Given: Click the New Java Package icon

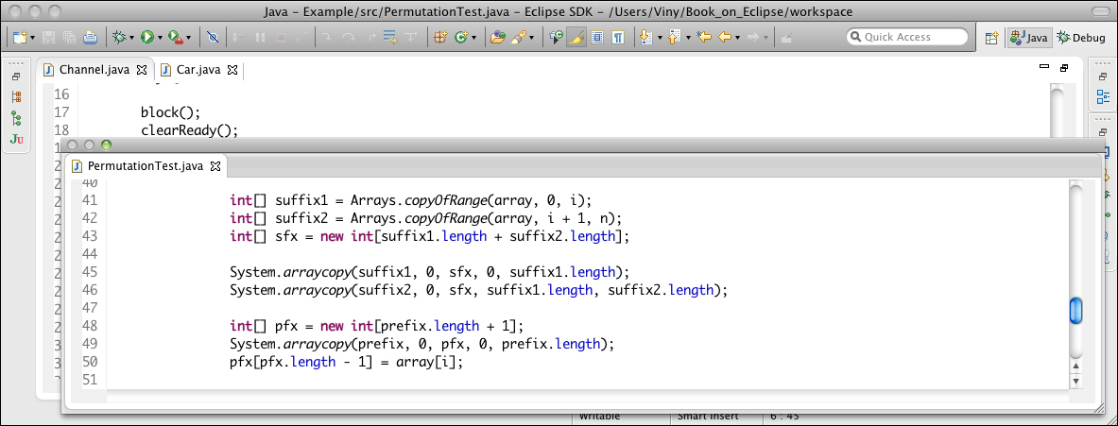Looking at the screenshot, I should click(x=440, y=37).
